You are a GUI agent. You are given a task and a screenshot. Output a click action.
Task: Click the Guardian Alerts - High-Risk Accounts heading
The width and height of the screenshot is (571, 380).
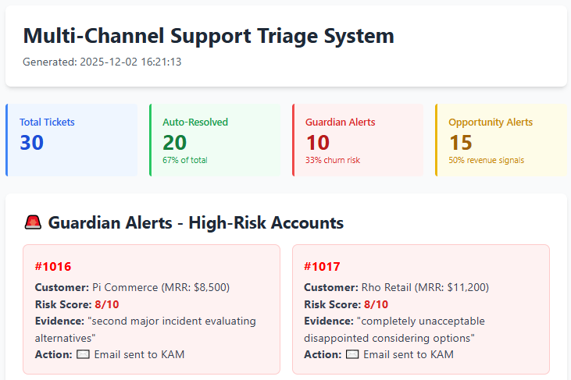(195, 223)
